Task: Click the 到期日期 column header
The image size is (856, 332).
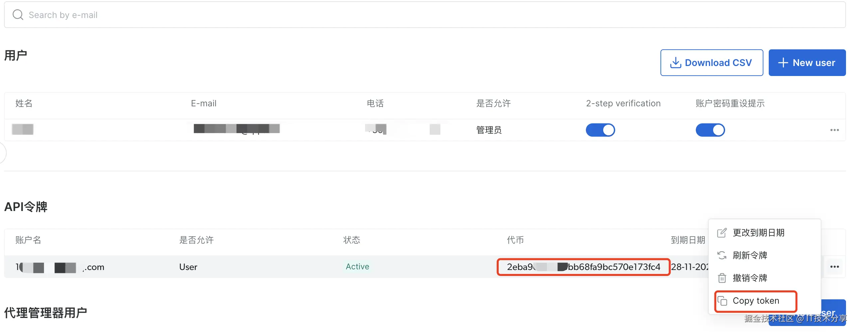Action: click(x=688, y=240)
